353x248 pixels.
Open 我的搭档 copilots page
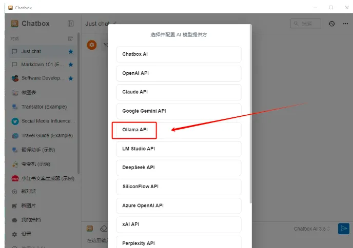[x=31, y=220]
